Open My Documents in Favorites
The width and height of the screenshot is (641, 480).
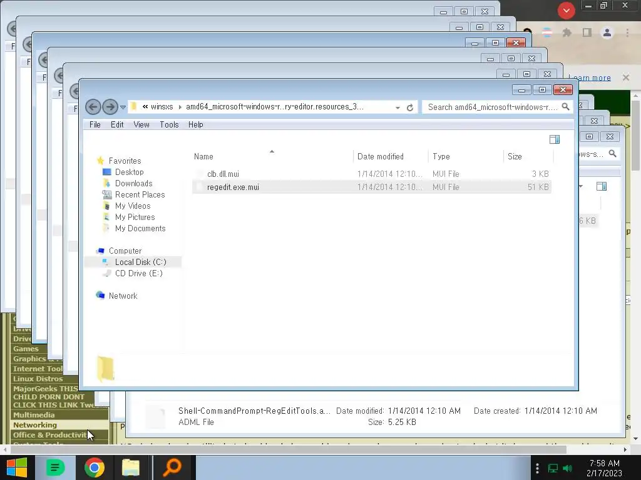[140, 228]
